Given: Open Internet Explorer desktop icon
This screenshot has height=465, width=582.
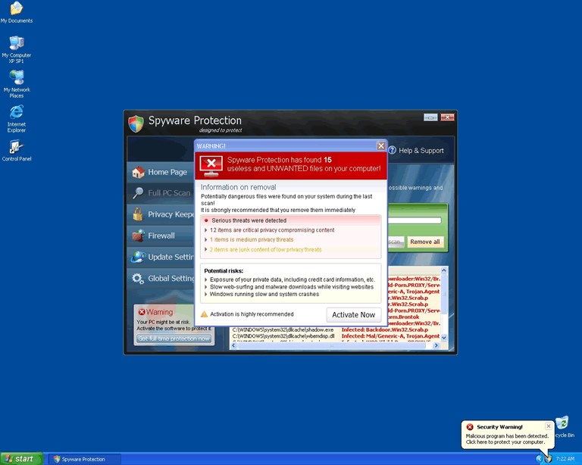Looking at the screenshot, I should (x=16, y=113).
